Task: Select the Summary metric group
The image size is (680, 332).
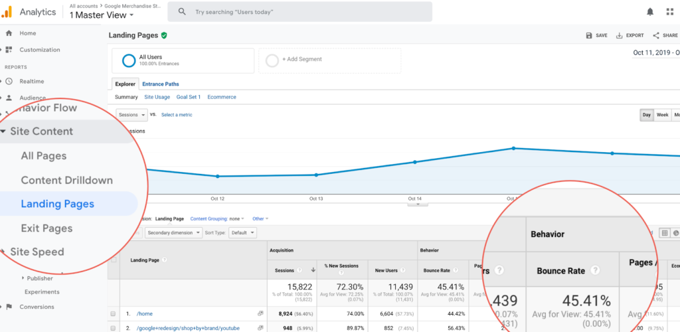Action: pos(126,97)
